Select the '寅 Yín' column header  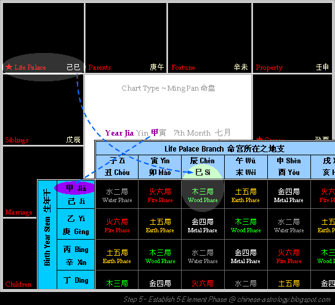[160, 161]
